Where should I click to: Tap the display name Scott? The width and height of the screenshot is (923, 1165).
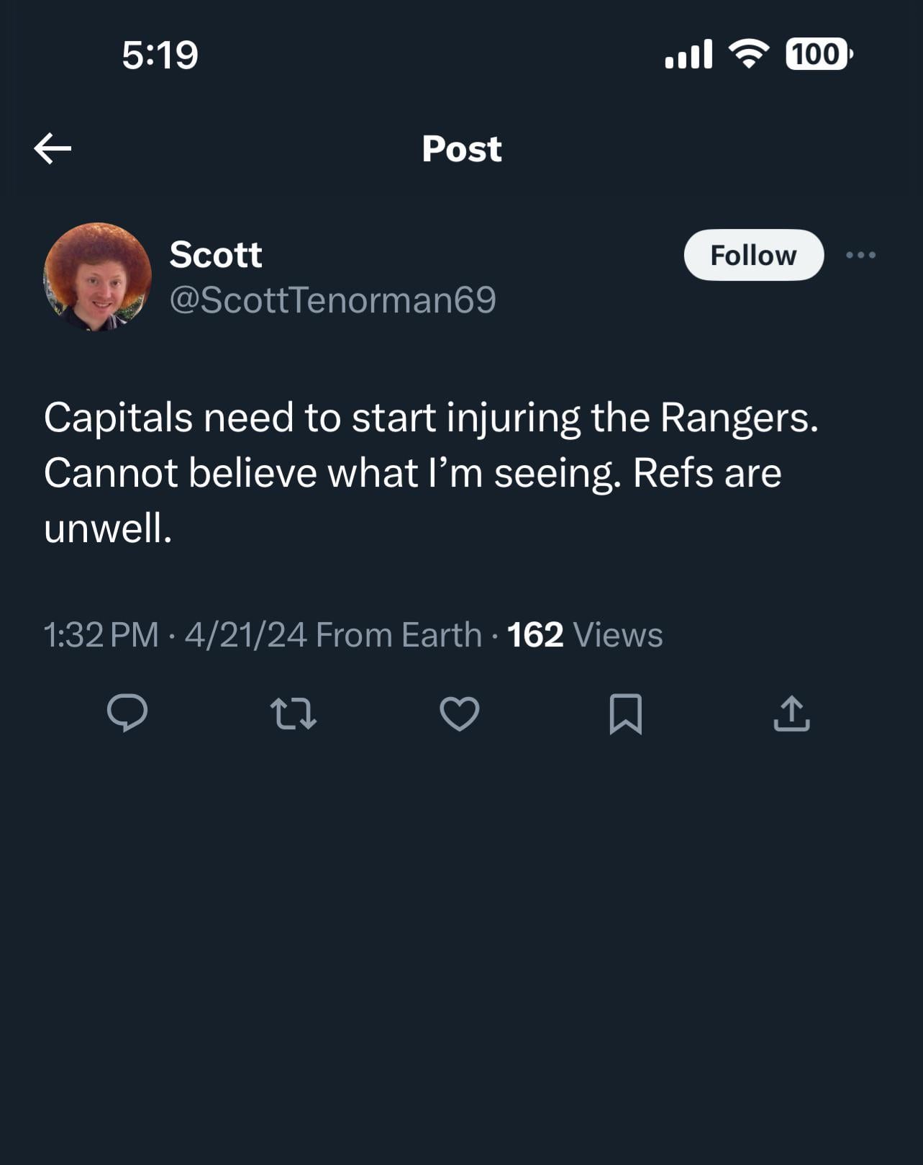(x=216, y=254)
